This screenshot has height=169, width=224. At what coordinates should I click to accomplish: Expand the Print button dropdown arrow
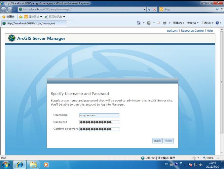coord(170,23)
